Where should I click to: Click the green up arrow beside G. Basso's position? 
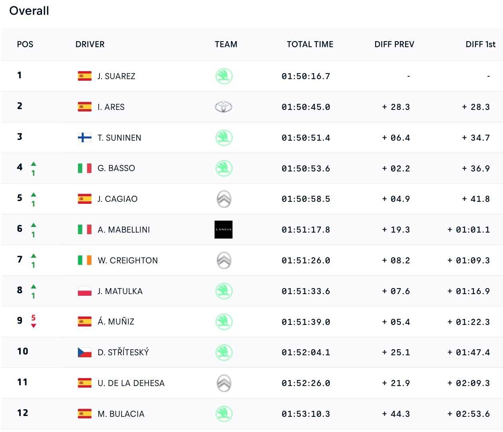pos(34,164)
